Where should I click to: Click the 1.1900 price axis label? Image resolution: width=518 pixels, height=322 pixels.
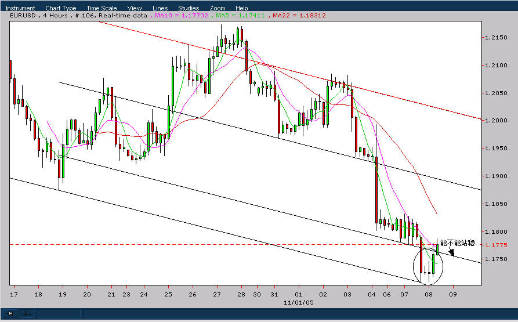click(x=496, y=176)
